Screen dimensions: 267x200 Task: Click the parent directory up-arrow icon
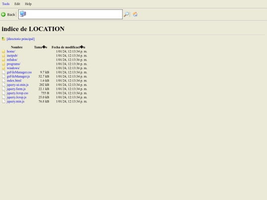(3, 39)
